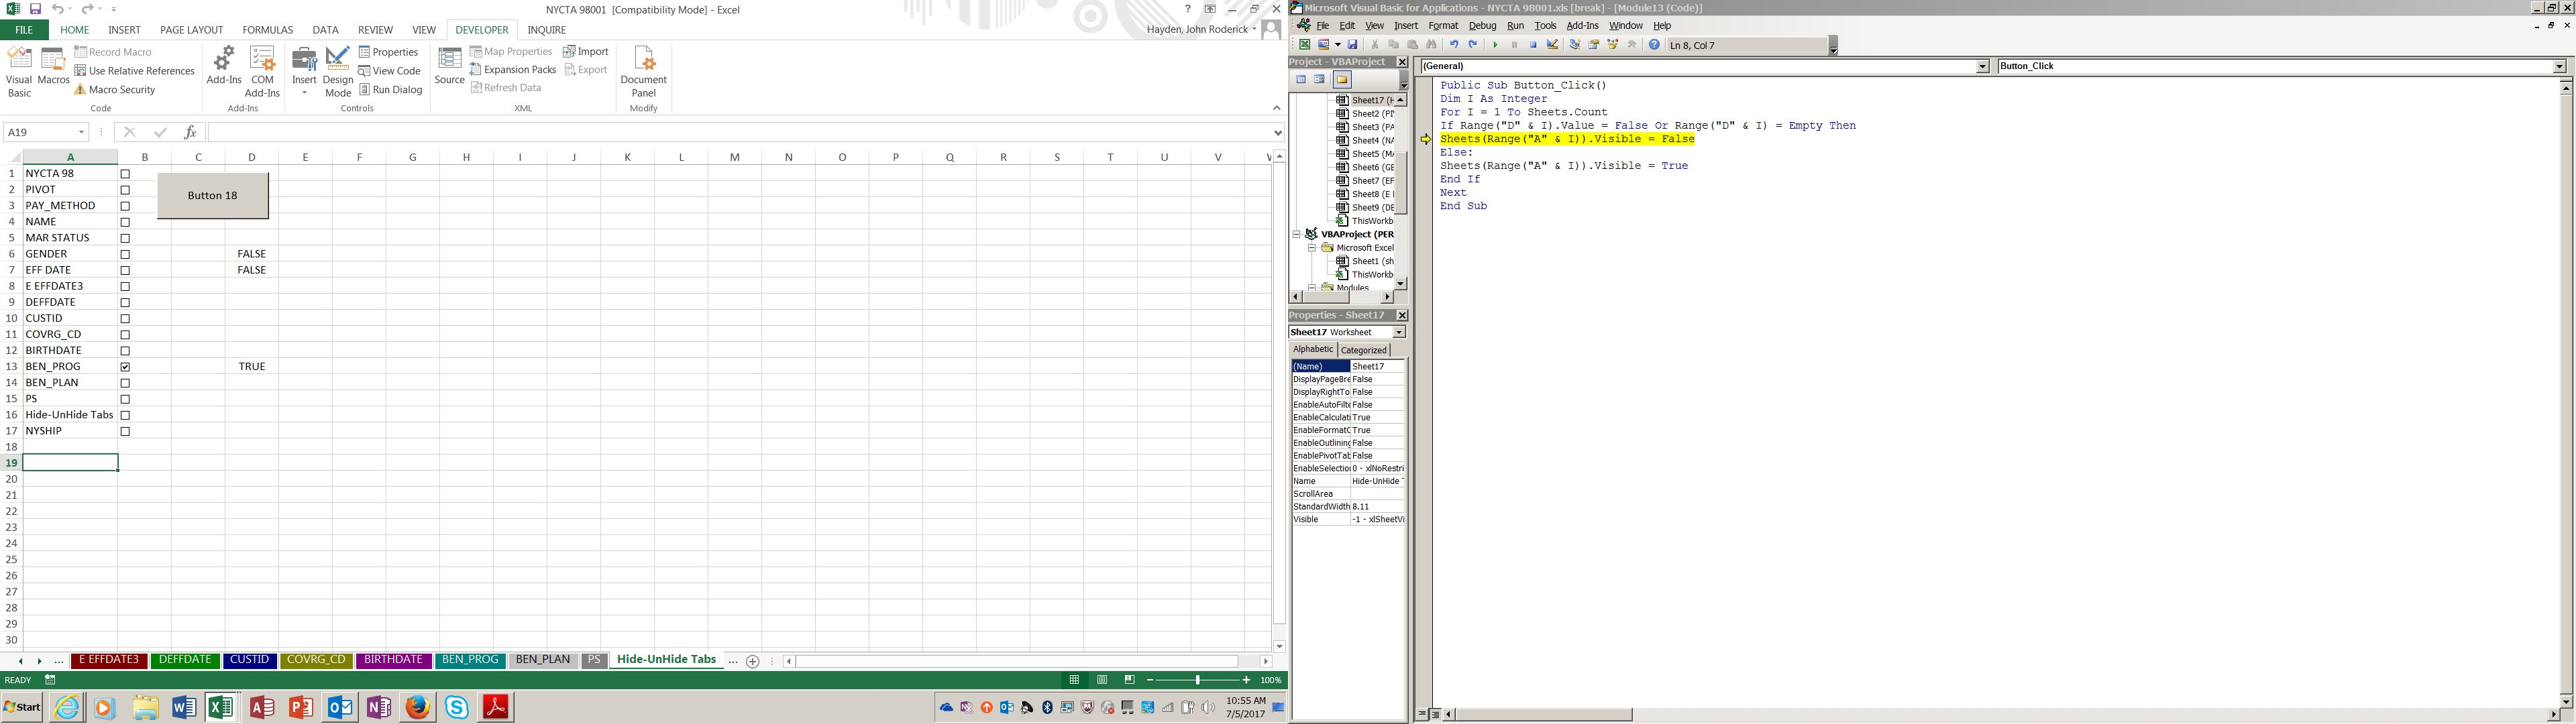
Task: Collapse the VBAProject (PER tree node
Action: pyautogui.click(x=1297, y=234)
